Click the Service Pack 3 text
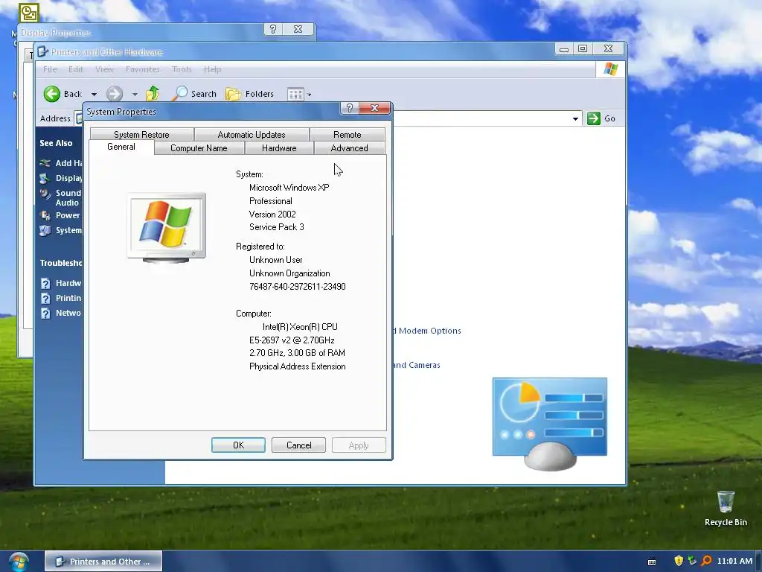 point(277,227)
